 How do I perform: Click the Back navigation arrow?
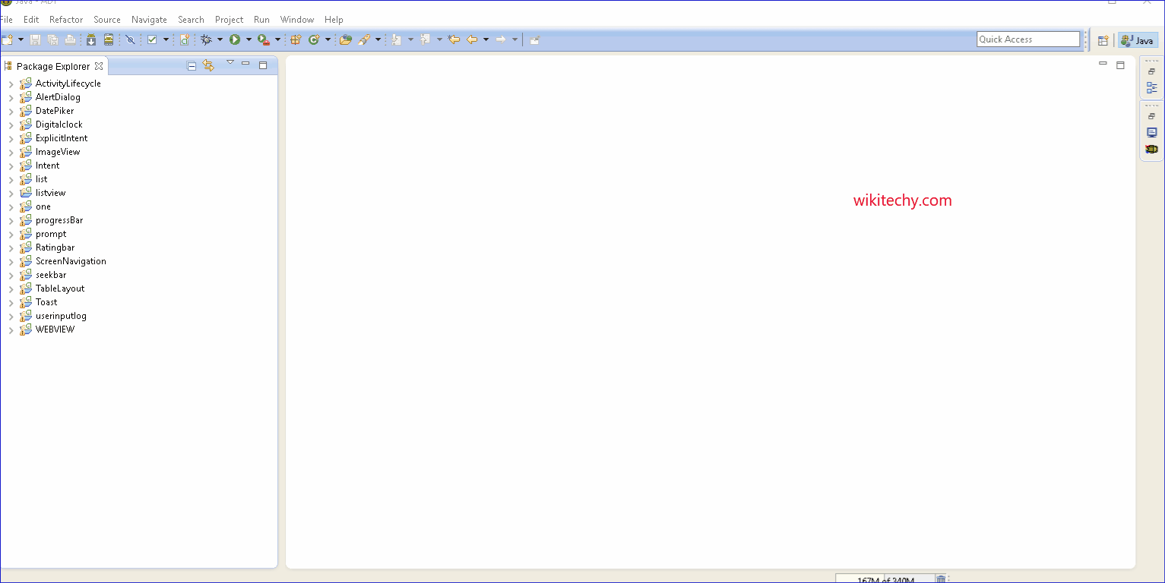[471, 39]
